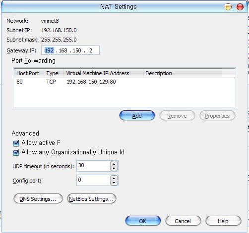This screenshot has height=233, width=249.
Task: Sort by Host Port column header
Action: [29, 73]
